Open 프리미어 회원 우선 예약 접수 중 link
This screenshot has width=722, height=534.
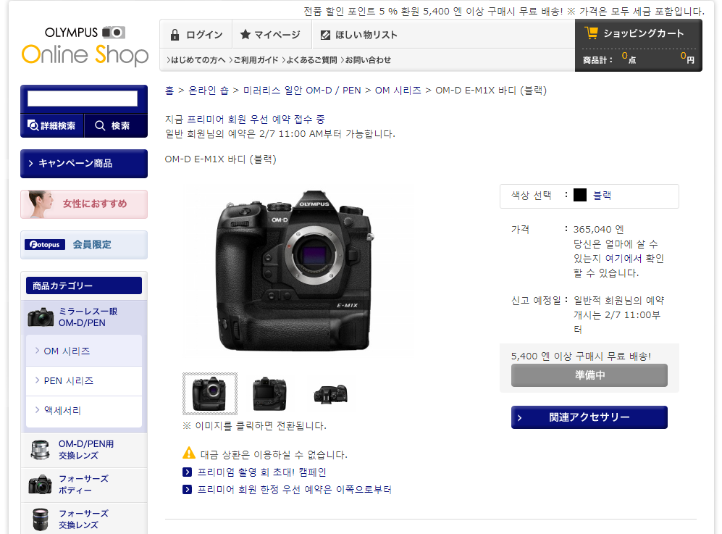pos(256,120)
